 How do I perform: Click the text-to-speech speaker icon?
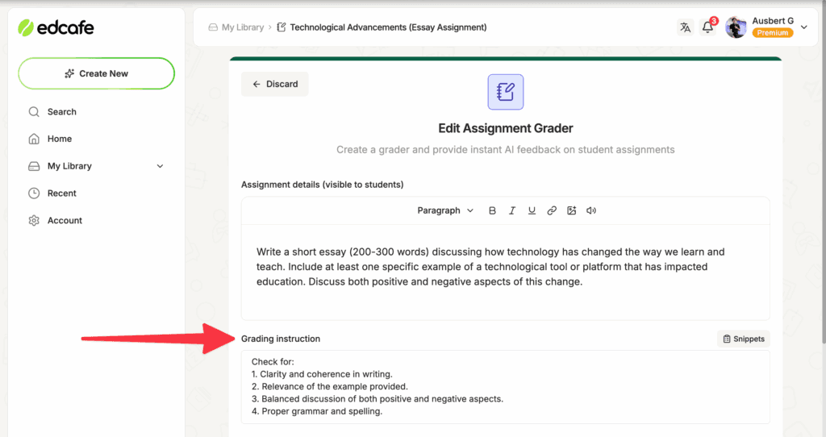tap(591, 210)
